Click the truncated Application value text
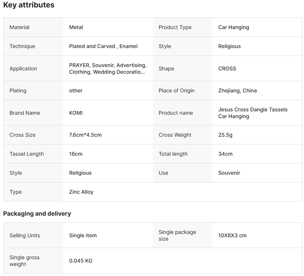 coord(107,69)
